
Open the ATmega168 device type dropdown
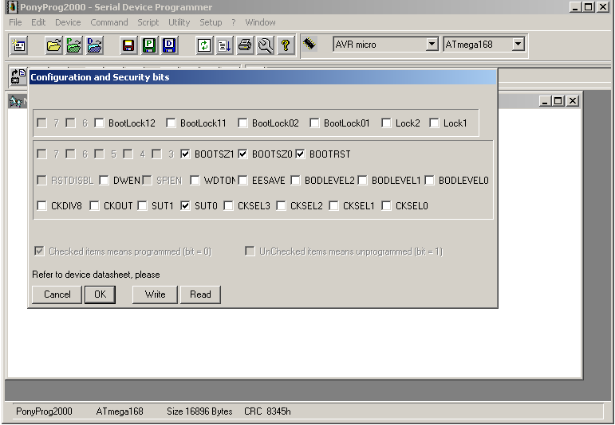518,45
